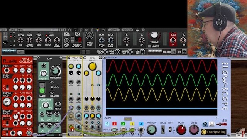247x139 pixels.
Task: Click the REC record button
Action: [x=184, y=52]
